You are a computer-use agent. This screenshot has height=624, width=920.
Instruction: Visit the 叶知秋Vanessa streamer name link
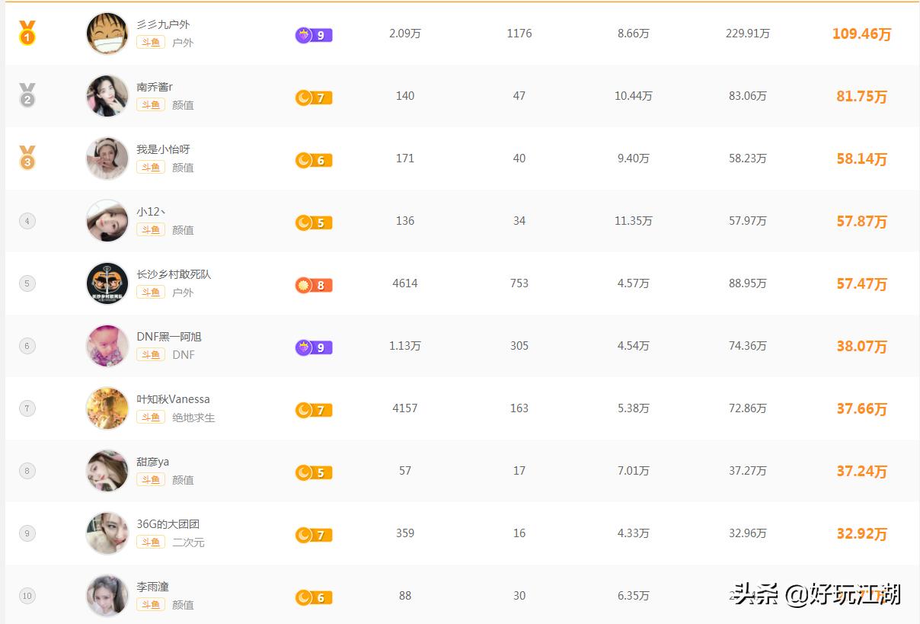(x=173, y=399)
